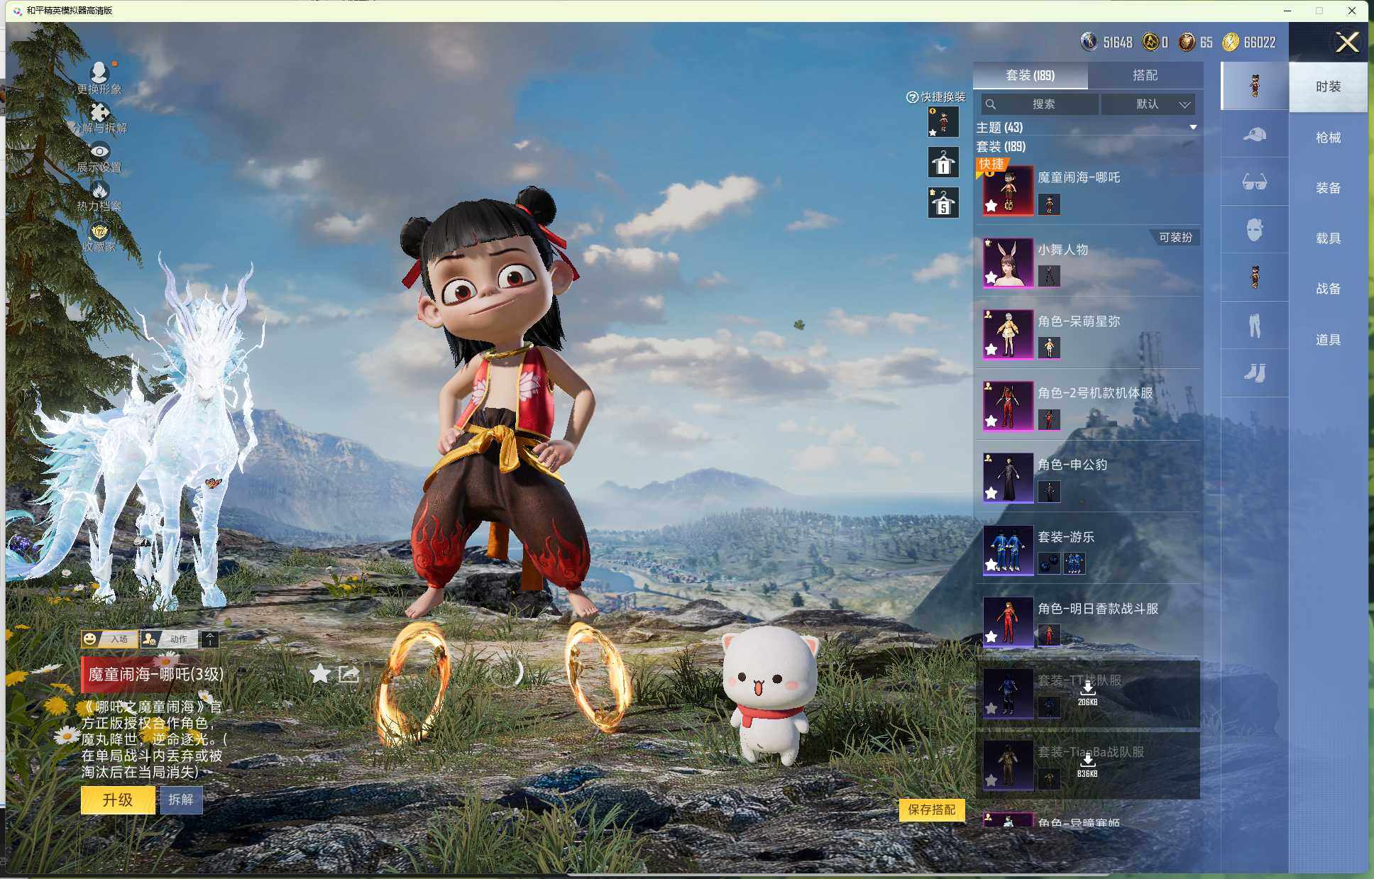Viewport: 1374px width, 879px height.
Task: Expand the 主题 (43) section arrow
Action: tap(1193, 128)
